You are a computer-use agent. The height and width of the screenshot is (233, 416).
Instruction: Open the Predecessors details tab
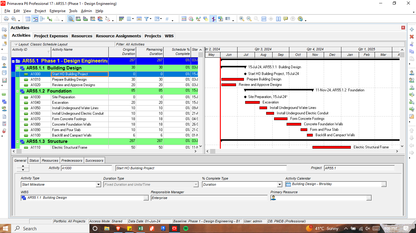click(72, 160)
